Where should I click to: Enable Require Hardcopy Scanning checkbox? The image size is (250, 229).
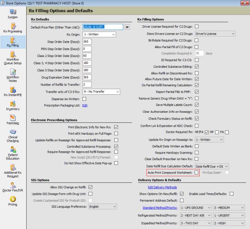(197, 152)
